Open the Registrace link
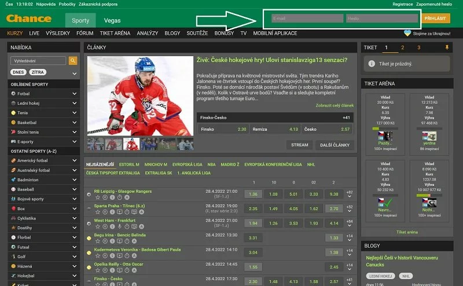This screenshot has height=286, width=463. (x=402, y=4)
